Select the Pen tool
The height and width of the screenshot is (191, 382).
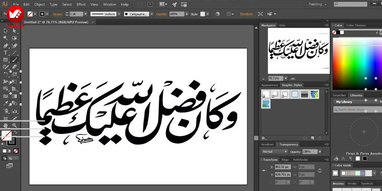click(6, 45)
